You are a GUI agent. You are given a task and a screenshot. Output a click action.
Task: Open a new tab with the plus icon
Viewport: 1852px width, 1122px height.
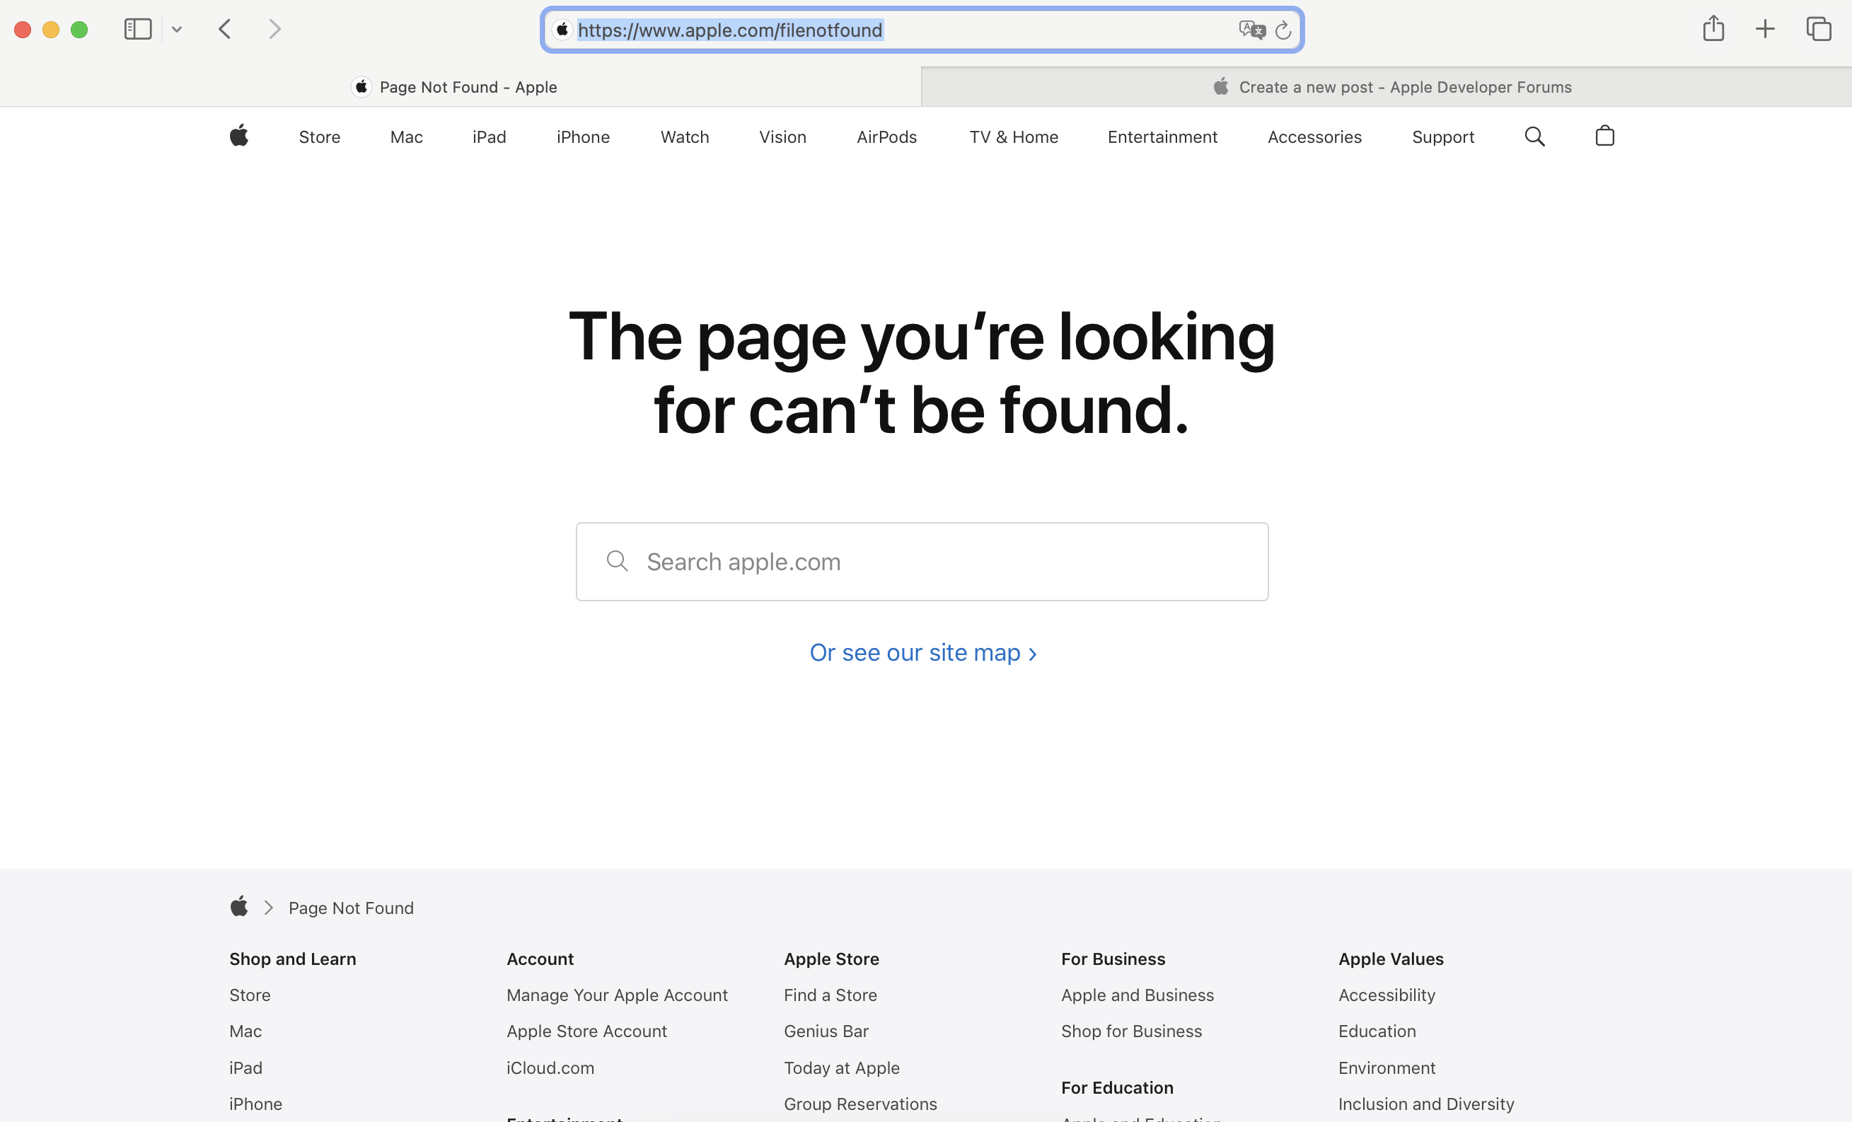(1765, 29)
